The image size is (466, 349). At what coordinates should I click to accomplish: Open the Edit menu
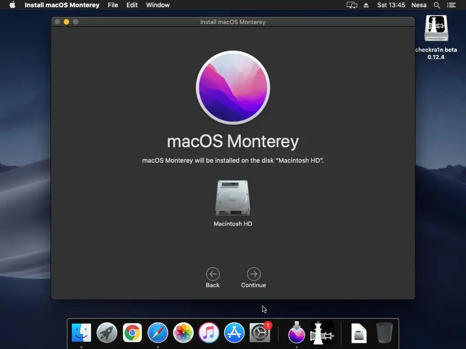click(132, 5)
